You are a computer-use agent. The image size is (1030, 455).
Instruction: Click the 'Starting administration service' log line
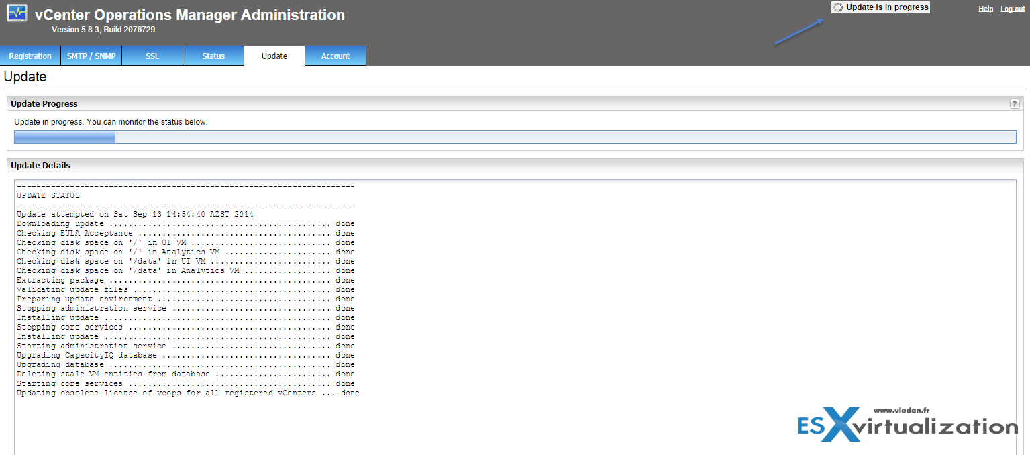tap(186, 346)
